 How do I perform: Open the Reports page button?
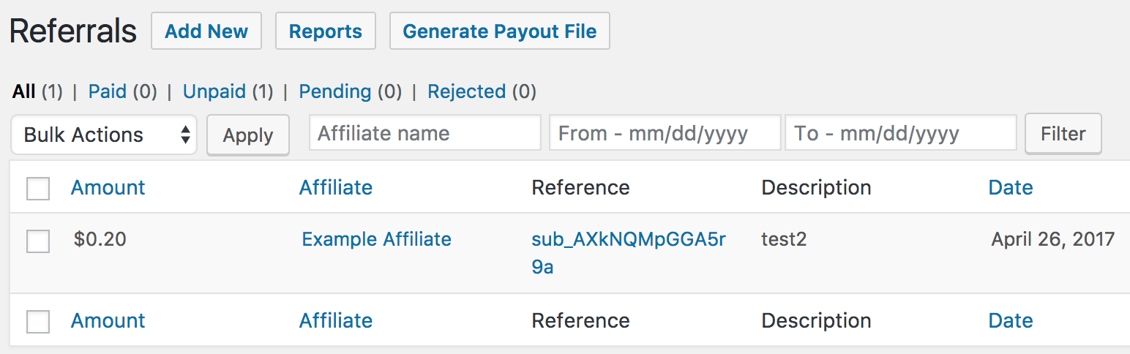326,31
